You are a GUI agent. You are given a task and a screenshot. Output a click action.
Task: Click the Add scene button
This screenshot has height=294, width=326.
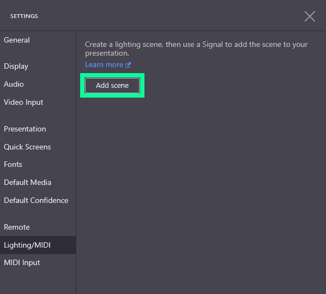pyautogui.click(x=112, y=85)
